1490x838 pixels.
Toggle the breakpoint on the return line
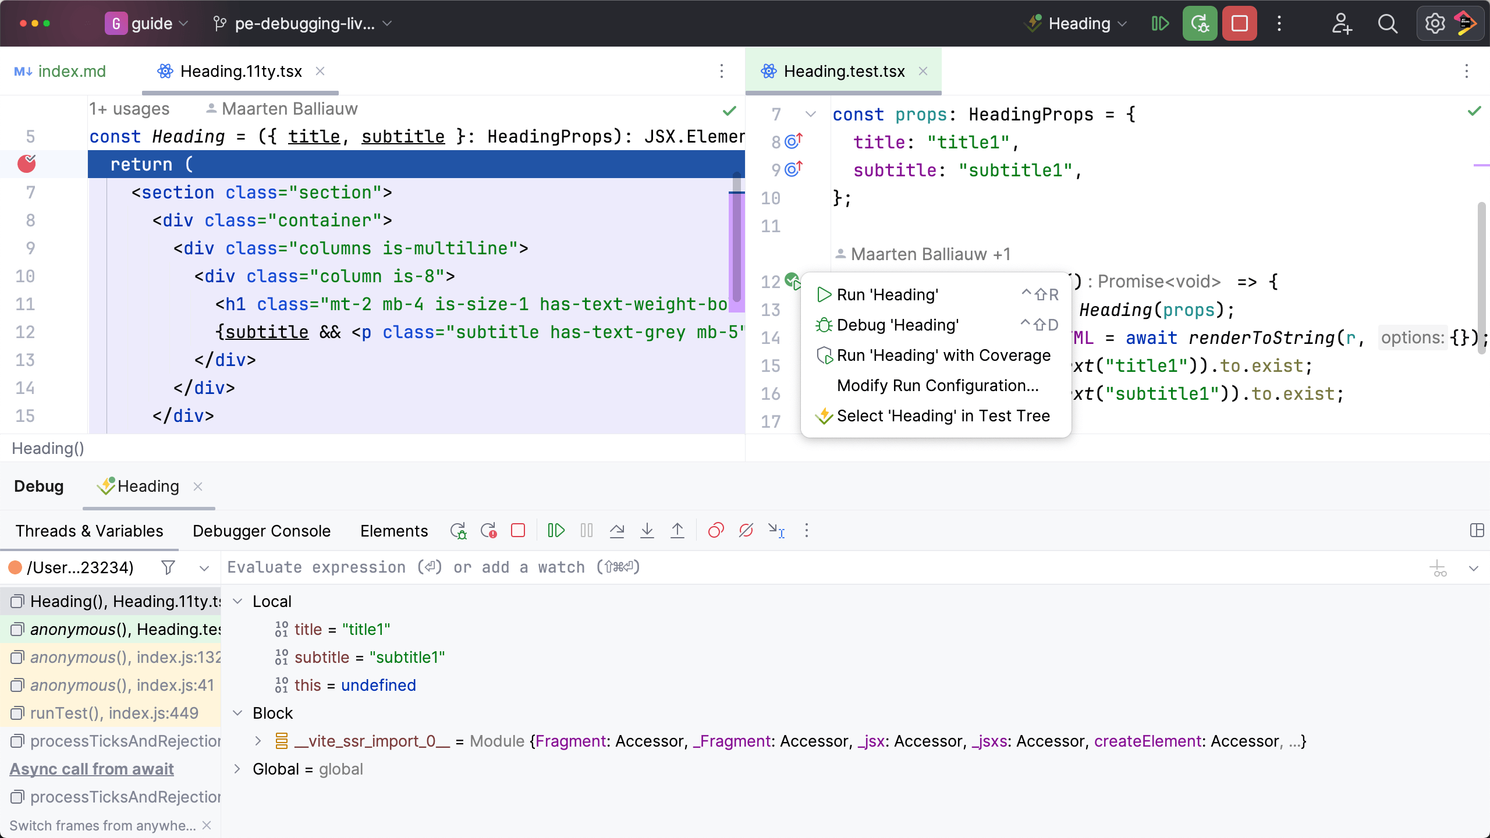point(27,164)
